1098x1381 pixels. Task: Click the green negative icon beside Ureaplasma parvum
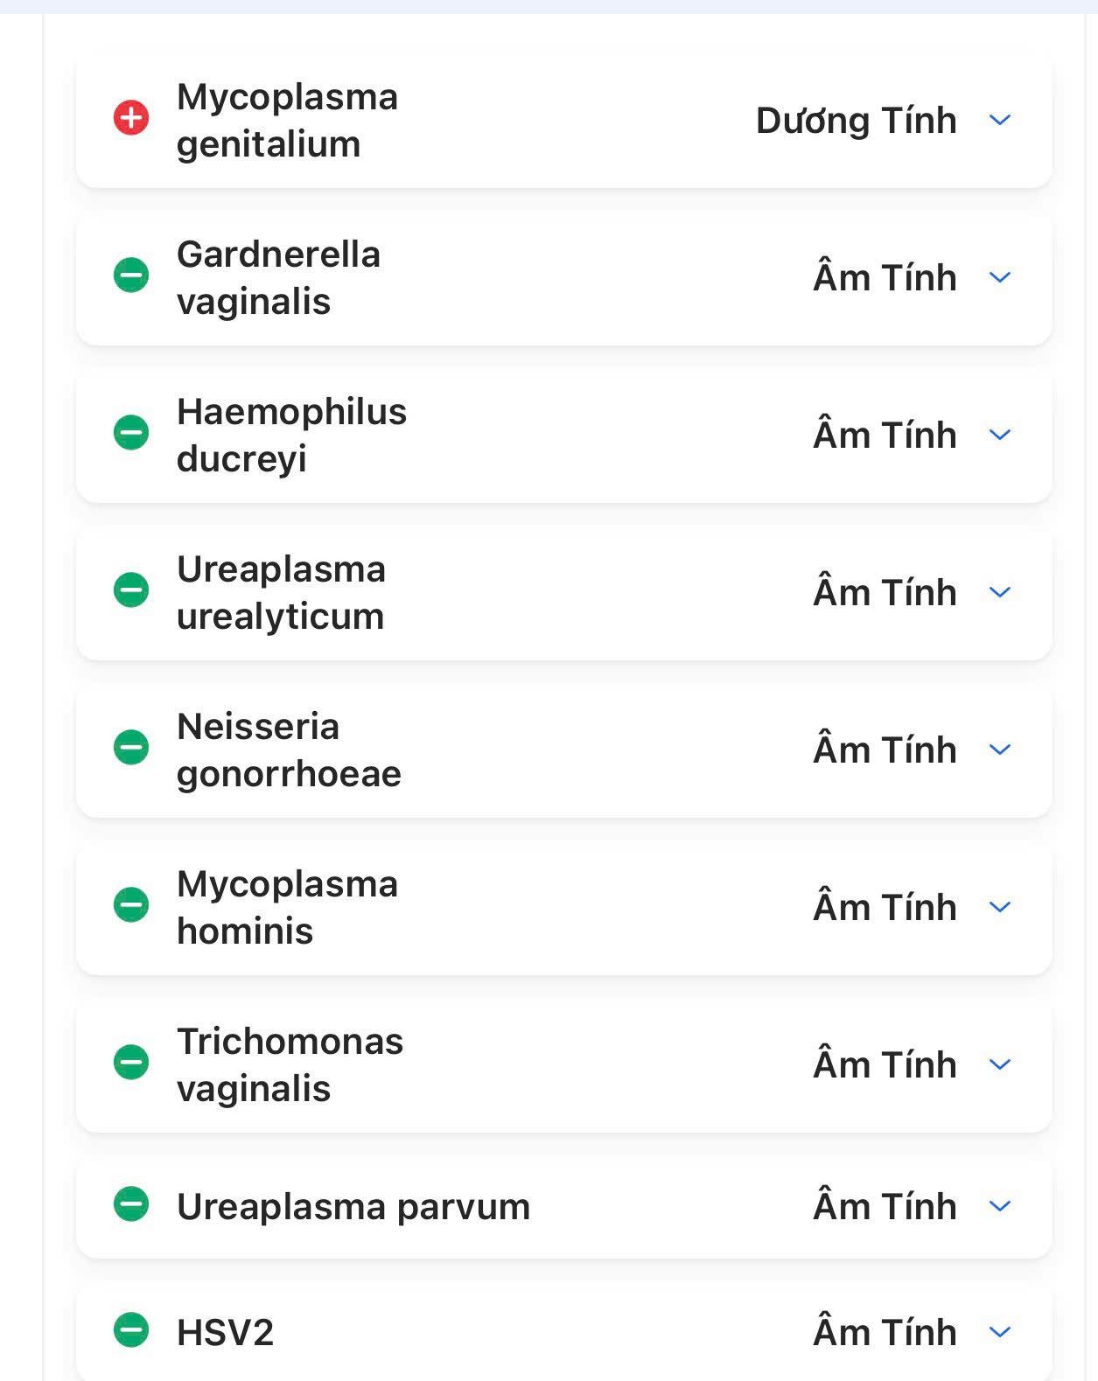(131, 1204)
